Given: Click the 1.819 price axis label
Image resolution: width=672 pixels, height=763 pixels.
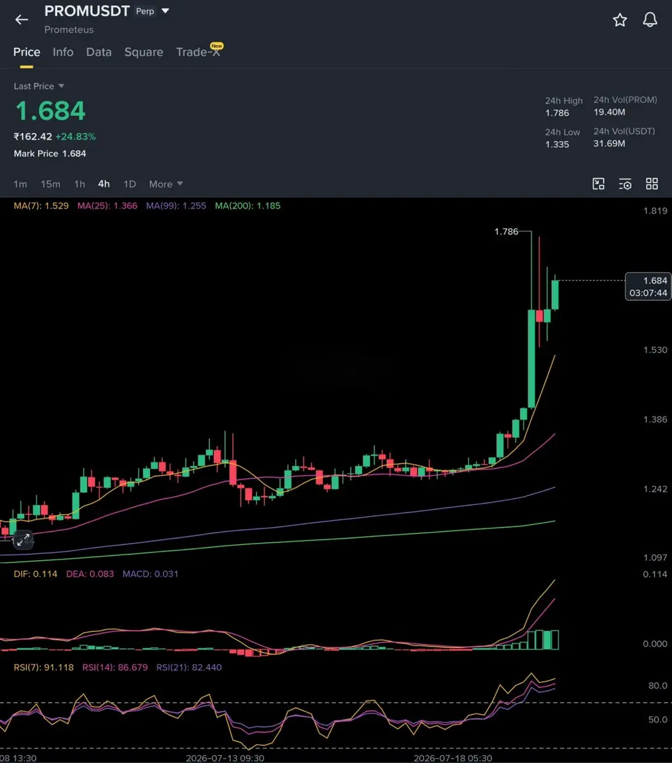Looking at the screenshot, I should click(655, 210).
